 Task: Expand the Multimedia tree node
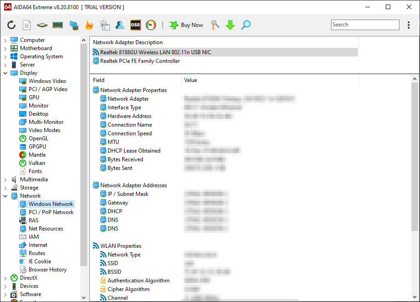pos(5,179)
